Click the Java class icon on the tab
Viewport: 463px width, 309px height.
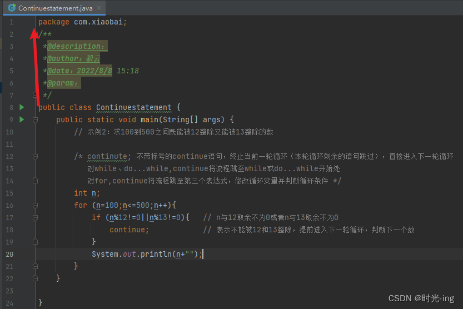coord(12,8)
